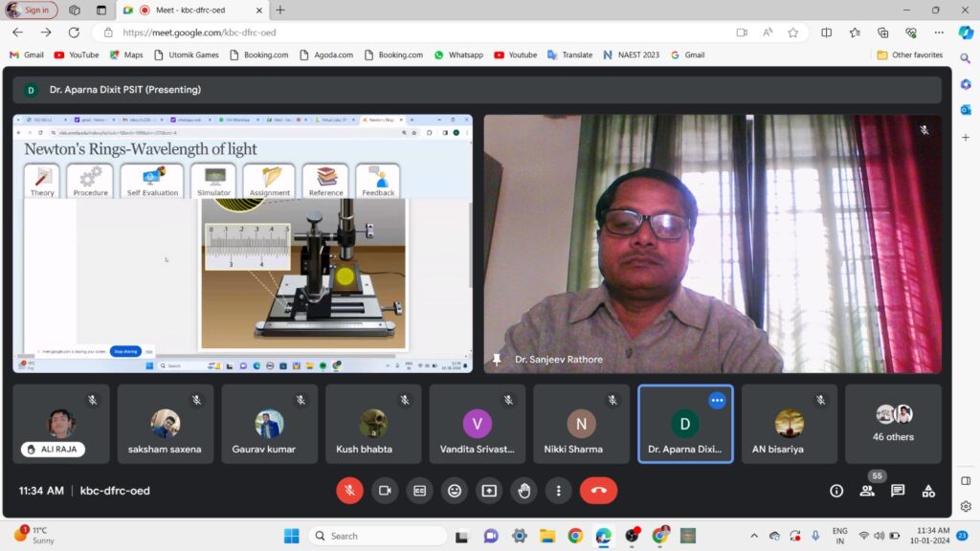The image size is (980, 551).
Task: Turn on closed captions
Action: (x=419, y=491)
